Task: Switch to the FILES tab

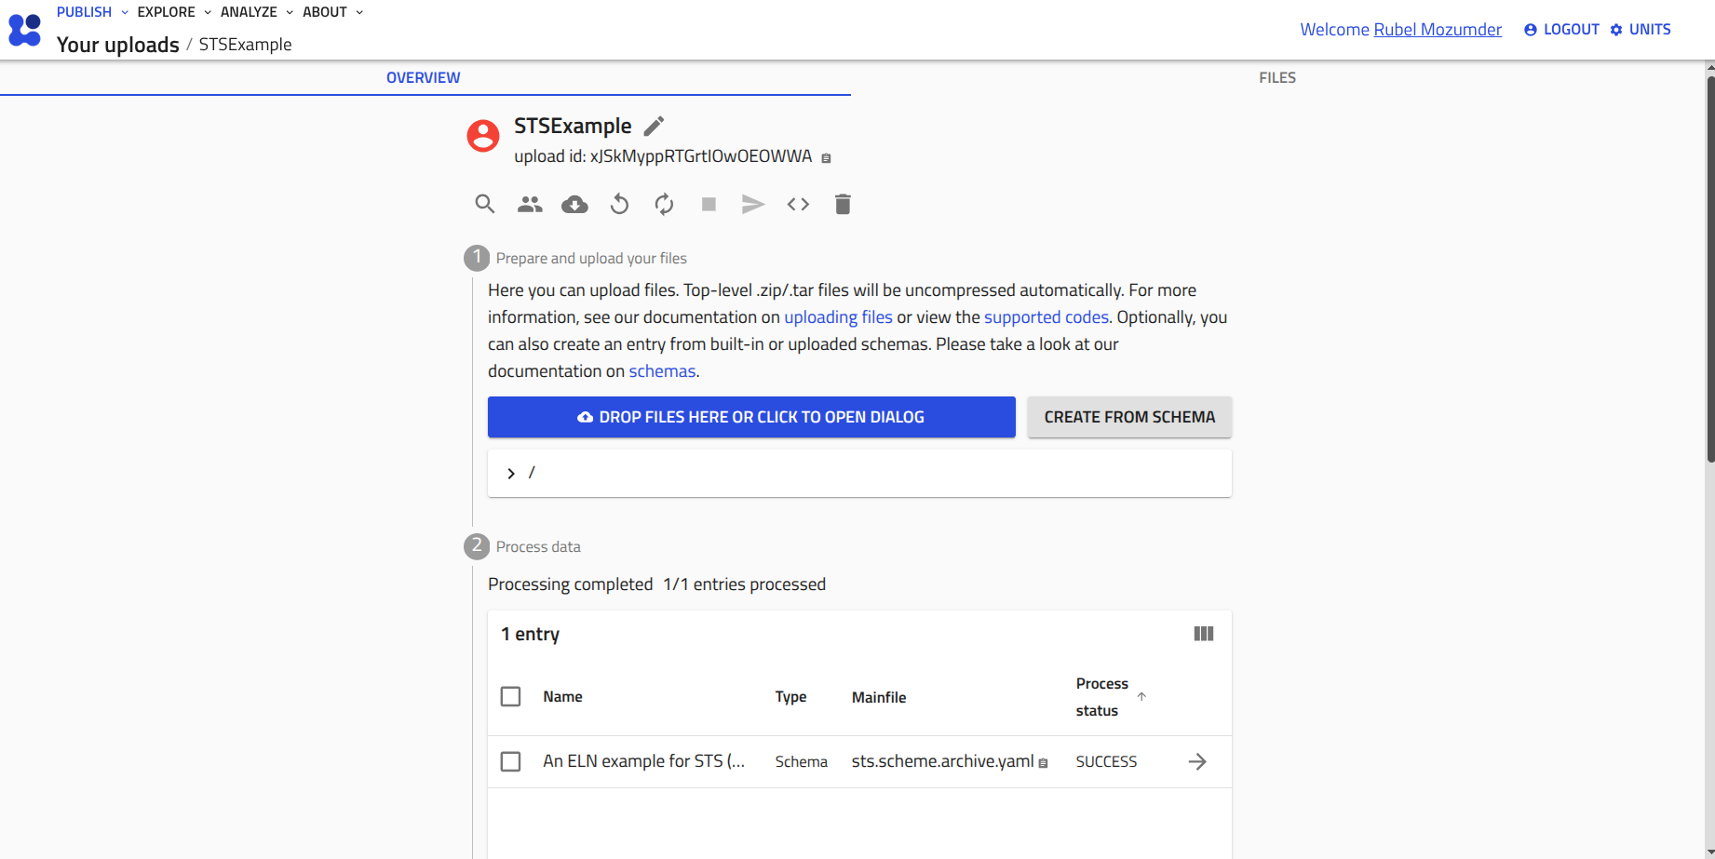Action: [x=1276, y=78]
